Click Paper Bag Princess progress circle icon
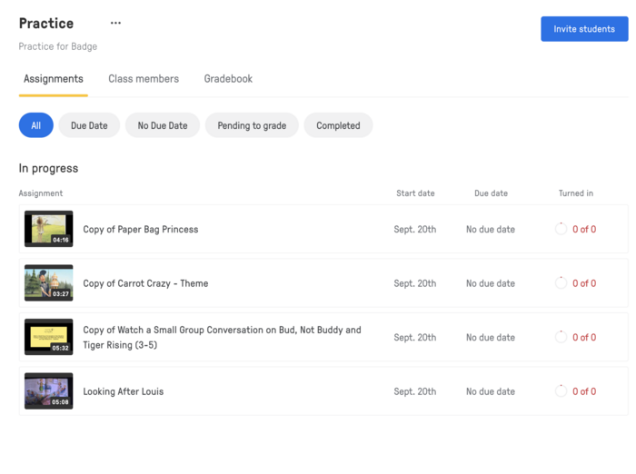 pos(561,229)
